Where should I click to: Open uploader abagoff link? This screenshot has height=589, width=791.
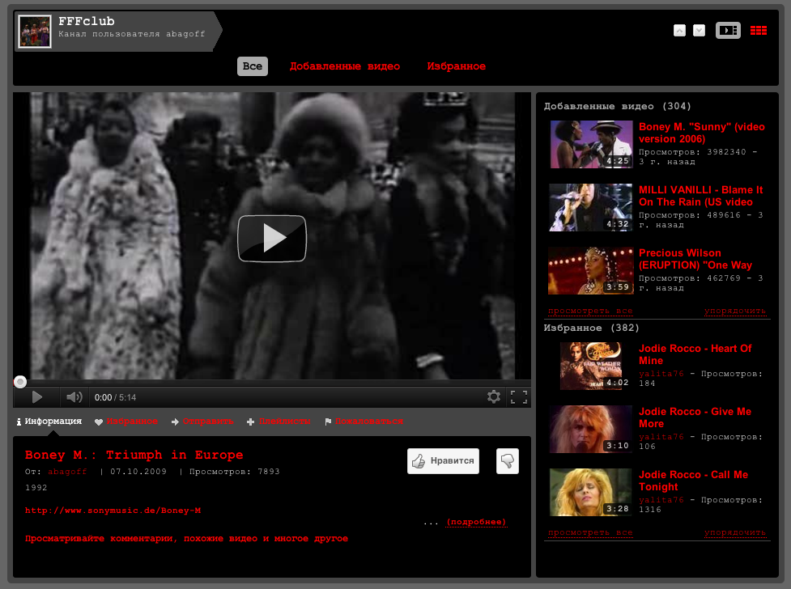click(67, 472)
